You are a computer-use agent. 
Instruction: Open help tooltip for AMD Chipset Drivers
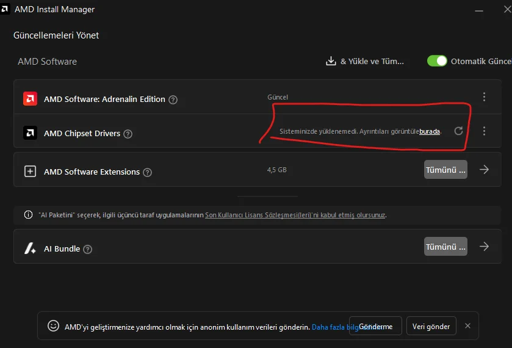128,134
